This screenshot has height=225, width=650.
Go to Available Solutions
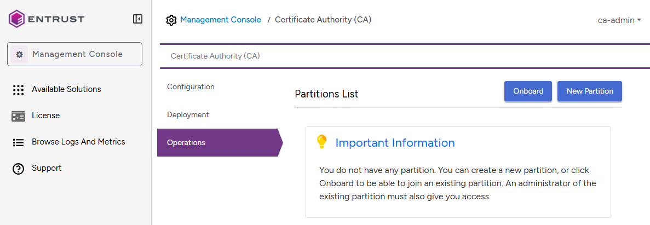(x=66, y=89)
